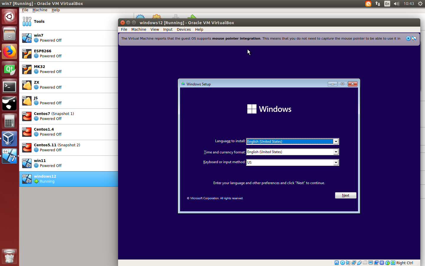Open Firefox from the Ubuntu dock
This screenshot has height=266, width=425.
point(9,52)
